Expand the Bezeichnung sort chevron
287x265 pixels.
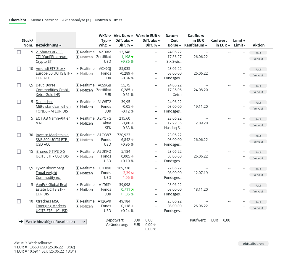point(60,45)
